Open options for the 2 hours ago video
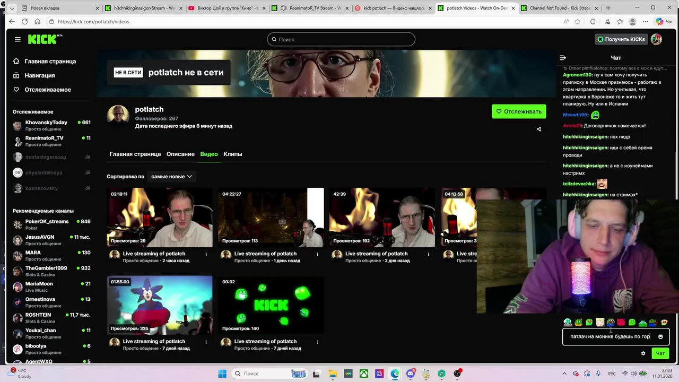 coord(206,254)
